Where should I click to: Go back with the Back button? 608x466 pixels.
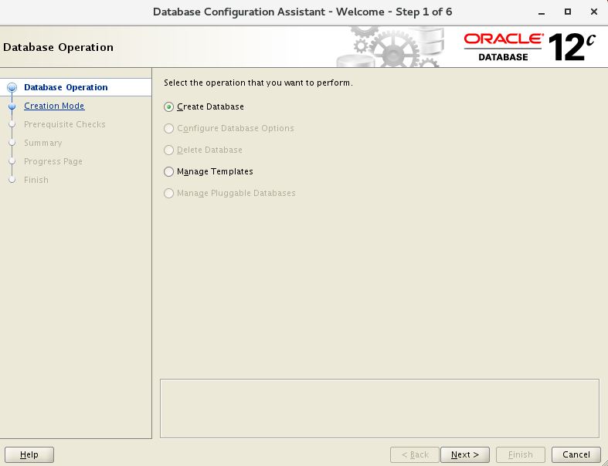pyautogui.click(x=415, y=454)
